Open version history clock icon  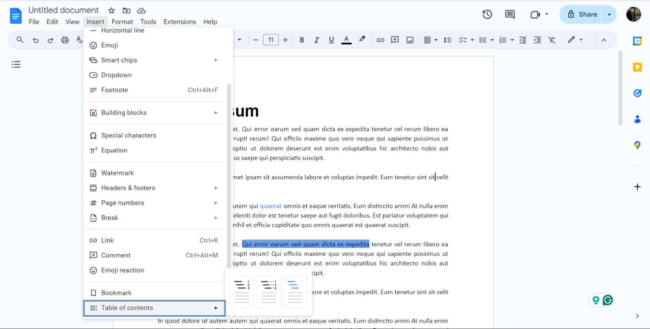coord(487,14)
